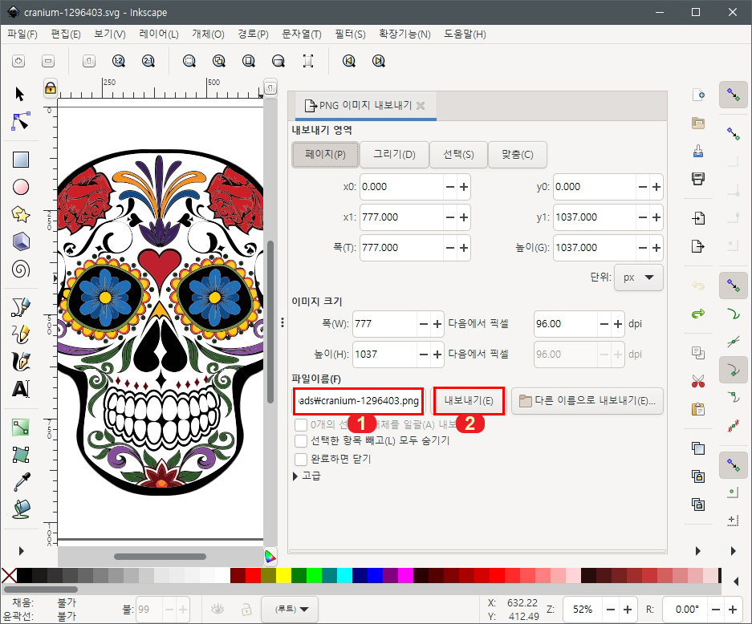Select the arrow Selector tool

[x=20, y=94]
